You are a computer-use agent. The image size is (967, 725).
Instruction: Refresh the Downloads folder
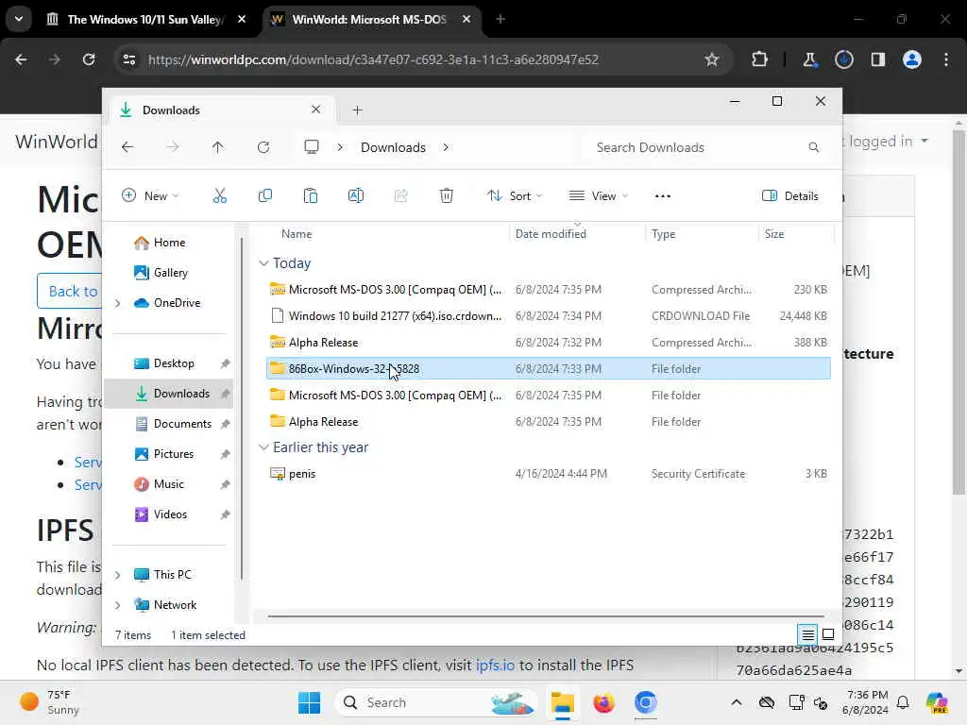click(x=263, y=147)
